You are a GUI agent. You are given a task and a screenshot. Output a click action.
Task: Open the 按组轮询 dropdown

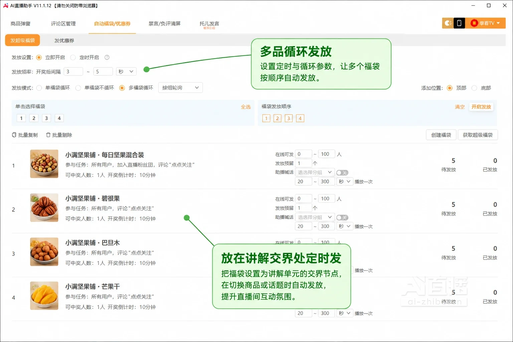(180, 88)
